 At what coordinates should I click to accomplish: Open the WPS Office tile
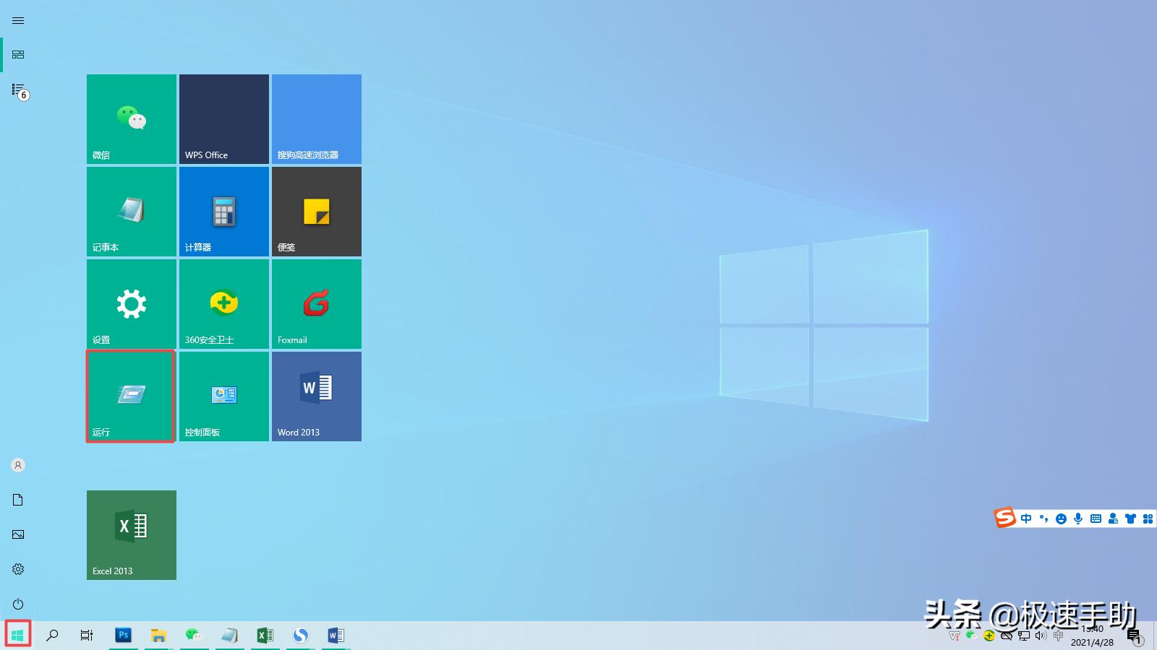(x=224, y=119)
